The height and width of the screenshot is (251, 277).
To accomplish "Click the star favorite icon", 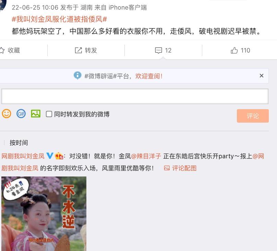I will (2, 50).
